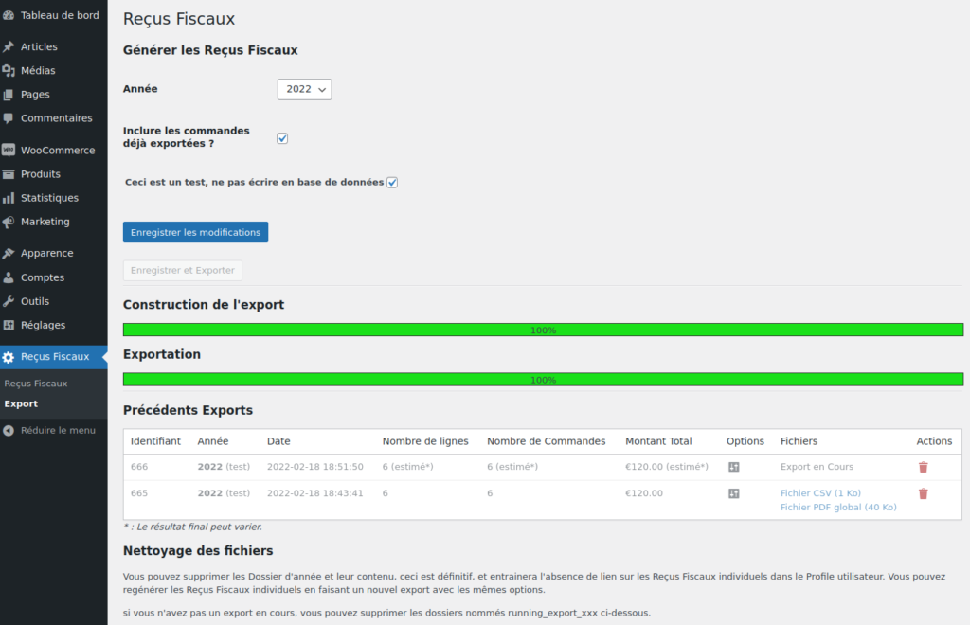The height and width of the screenshot is (625, 970).
Task: Uncheck include already exported orders checkbox
Action: (x=282, y=138)
